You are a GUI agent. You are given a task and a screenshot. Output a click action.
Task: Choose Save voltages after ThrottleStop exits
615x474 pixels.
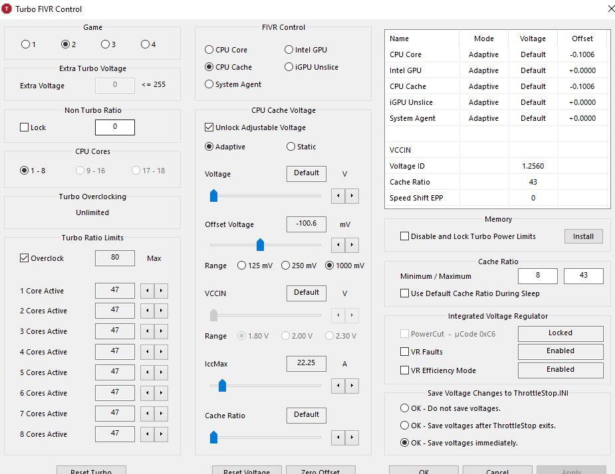tap(404, 426)
